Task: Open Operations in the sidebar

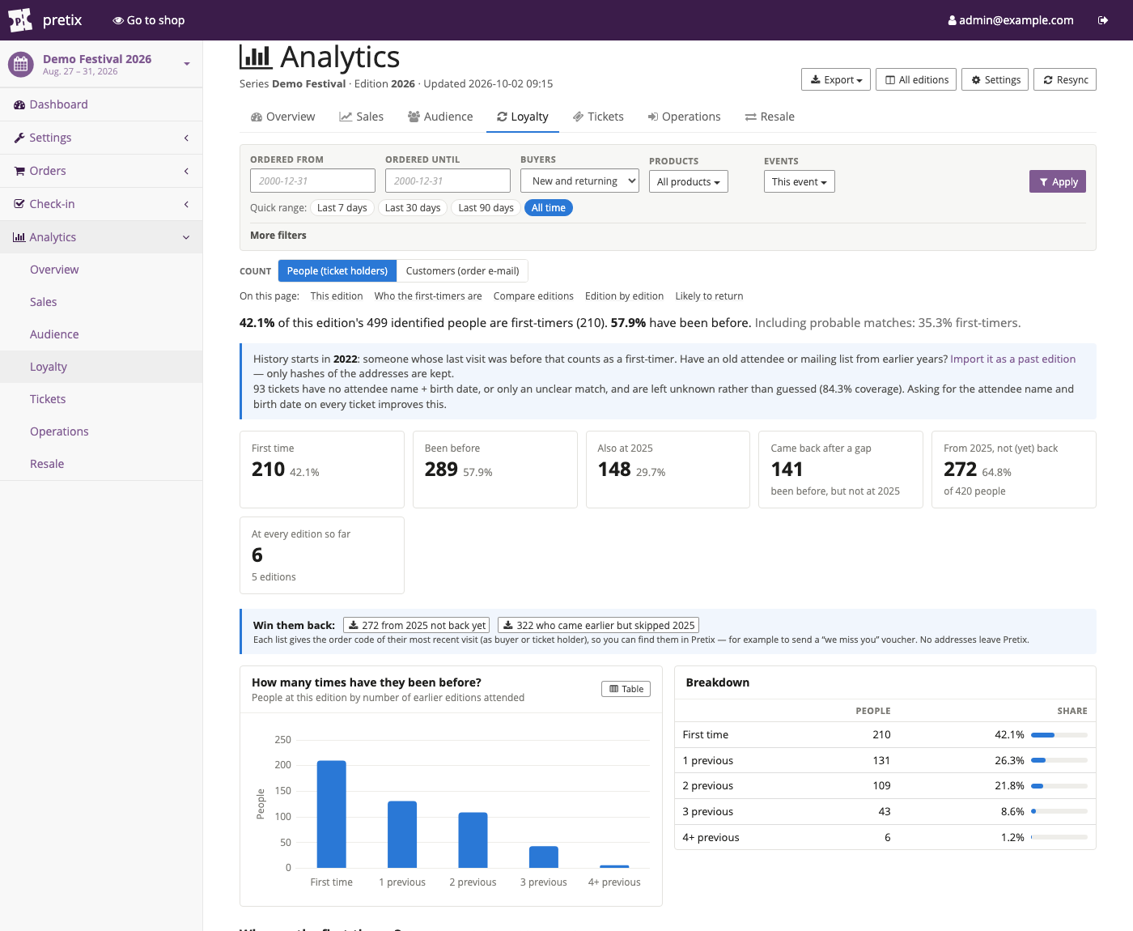Action: tap(59, 431)
